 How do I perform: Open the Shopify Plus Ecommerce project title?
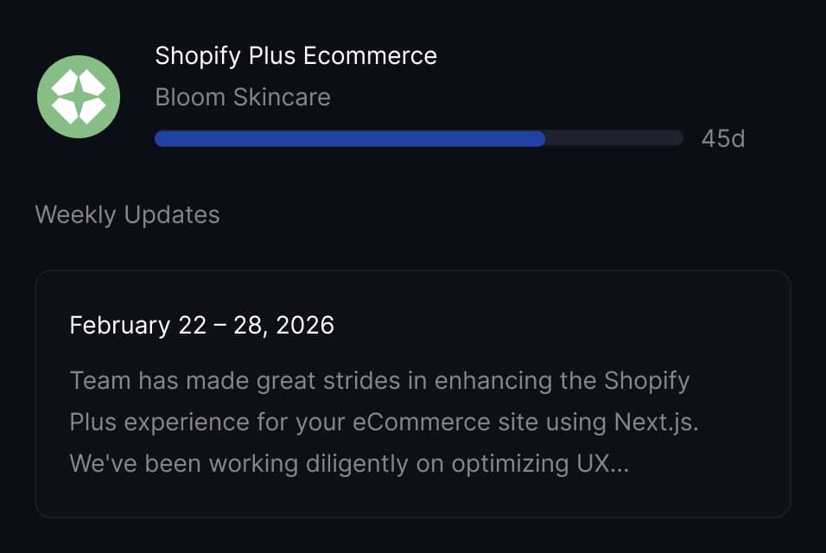(295, 55)
